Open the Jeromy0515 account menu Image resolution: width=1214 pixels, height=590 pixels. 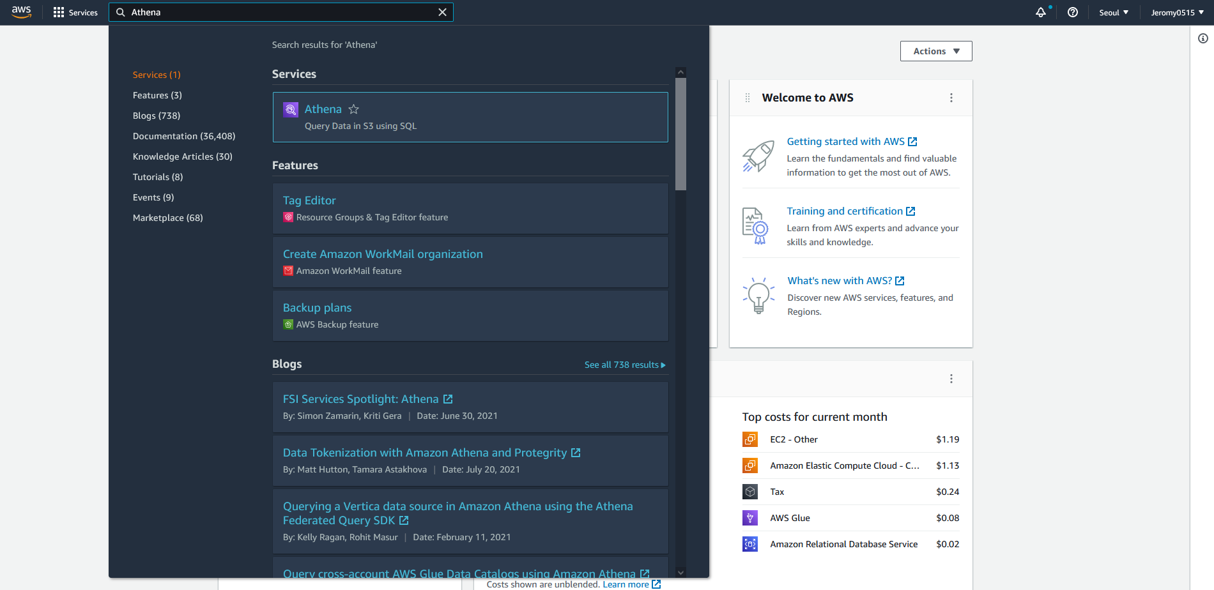(x=1177, y=12)
